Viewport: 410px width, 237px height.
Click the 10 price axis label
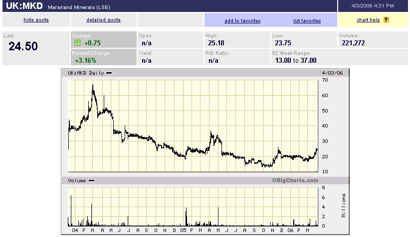click(x=325, y=171)
